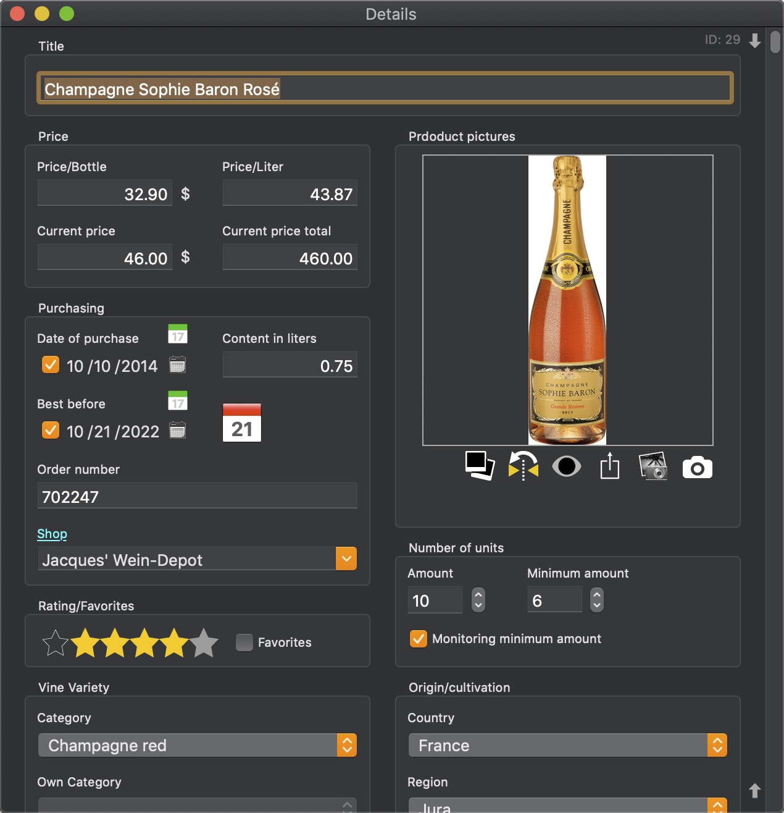The width and height of the screenshot is (784, 813).
Task: Click the Order number field with 702247
Action: [198, 496]
